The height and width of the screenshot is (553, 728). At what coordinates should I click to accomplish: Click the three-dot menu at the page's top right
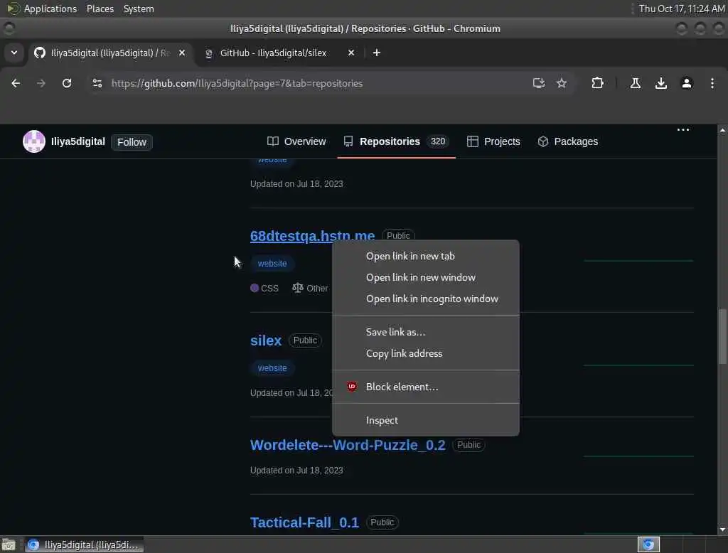[683, 129]
